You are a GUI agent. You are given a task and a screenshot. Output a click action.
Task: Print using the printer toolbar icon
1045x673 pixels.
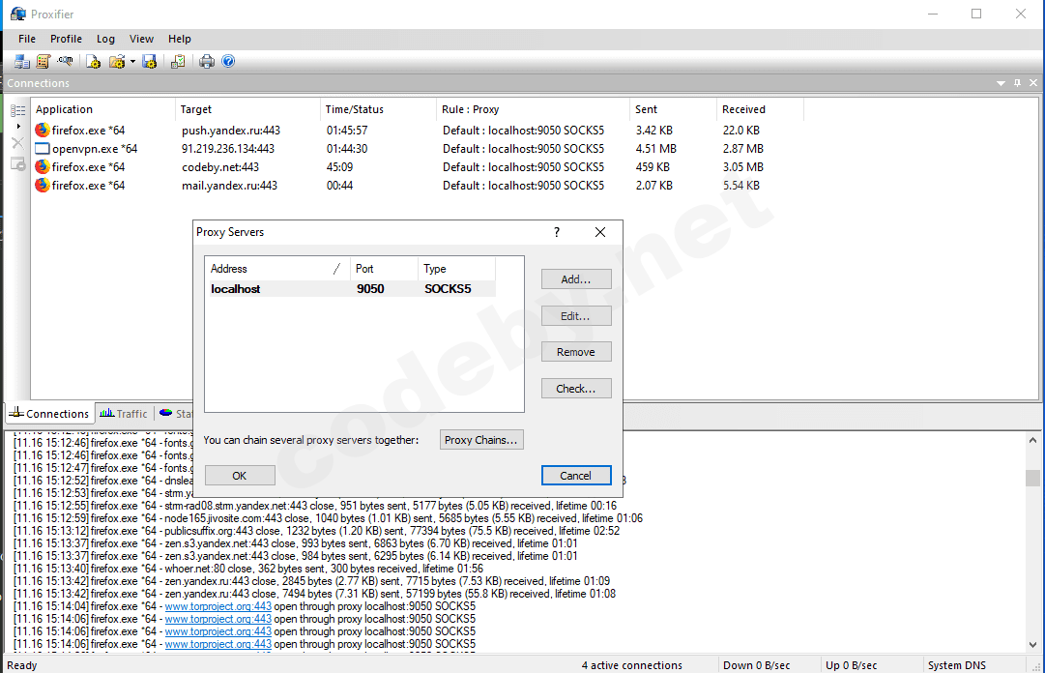207,61
